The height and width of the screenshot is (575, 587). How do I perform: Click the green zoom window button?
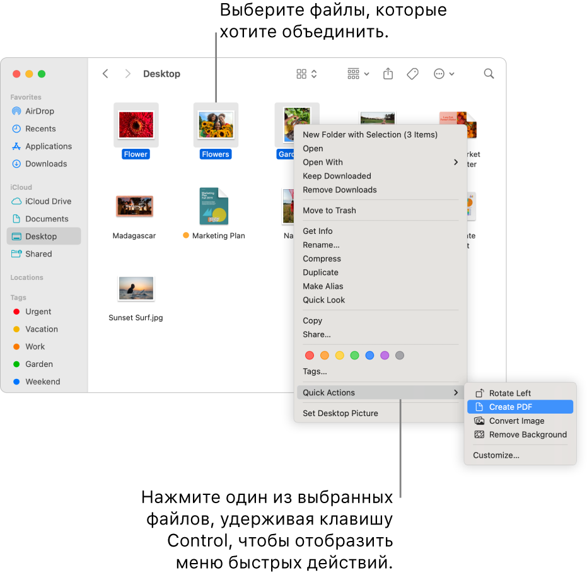pos(42,74)
